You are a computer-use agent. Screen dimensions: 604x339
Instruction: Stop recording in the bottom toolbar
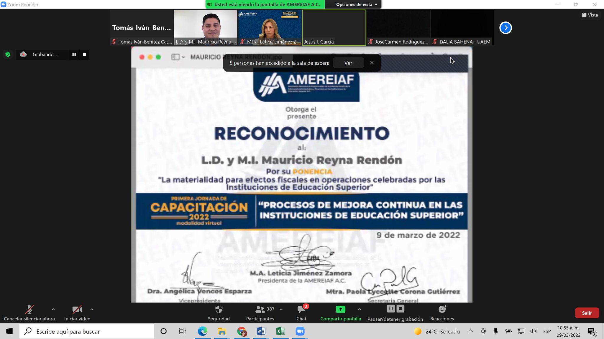(400, 309)
